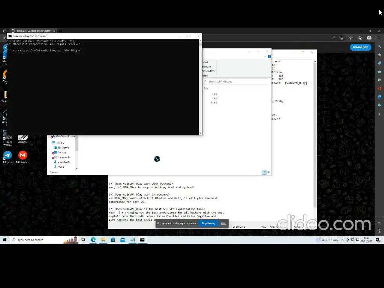The height and width of the screenshot is (288, 384).
Task: Open the Edge sidebar Games icon
Action: (x=379, y=80)
